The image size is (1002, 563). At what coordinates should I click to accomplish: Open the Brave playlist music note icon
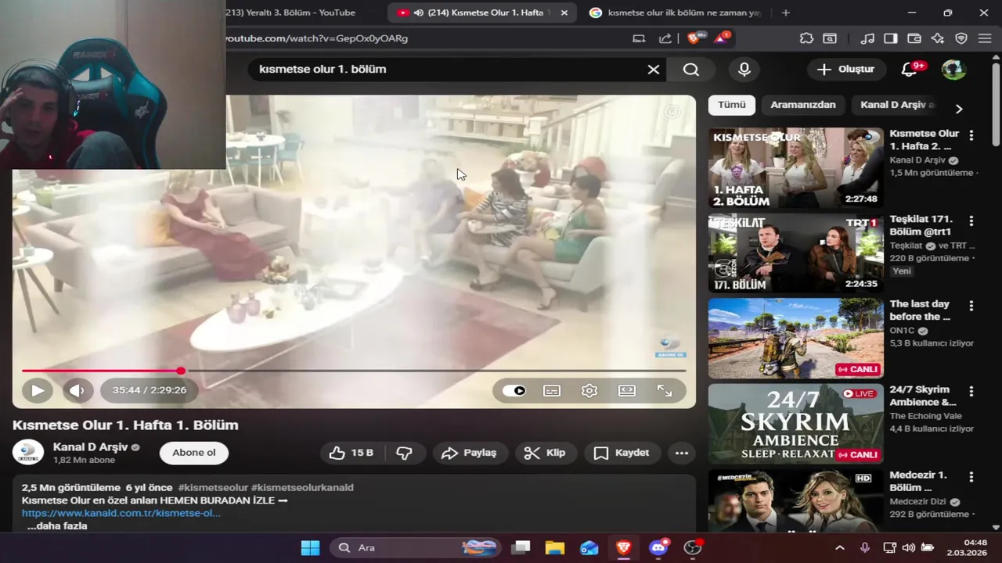click(x=867, y=38)
